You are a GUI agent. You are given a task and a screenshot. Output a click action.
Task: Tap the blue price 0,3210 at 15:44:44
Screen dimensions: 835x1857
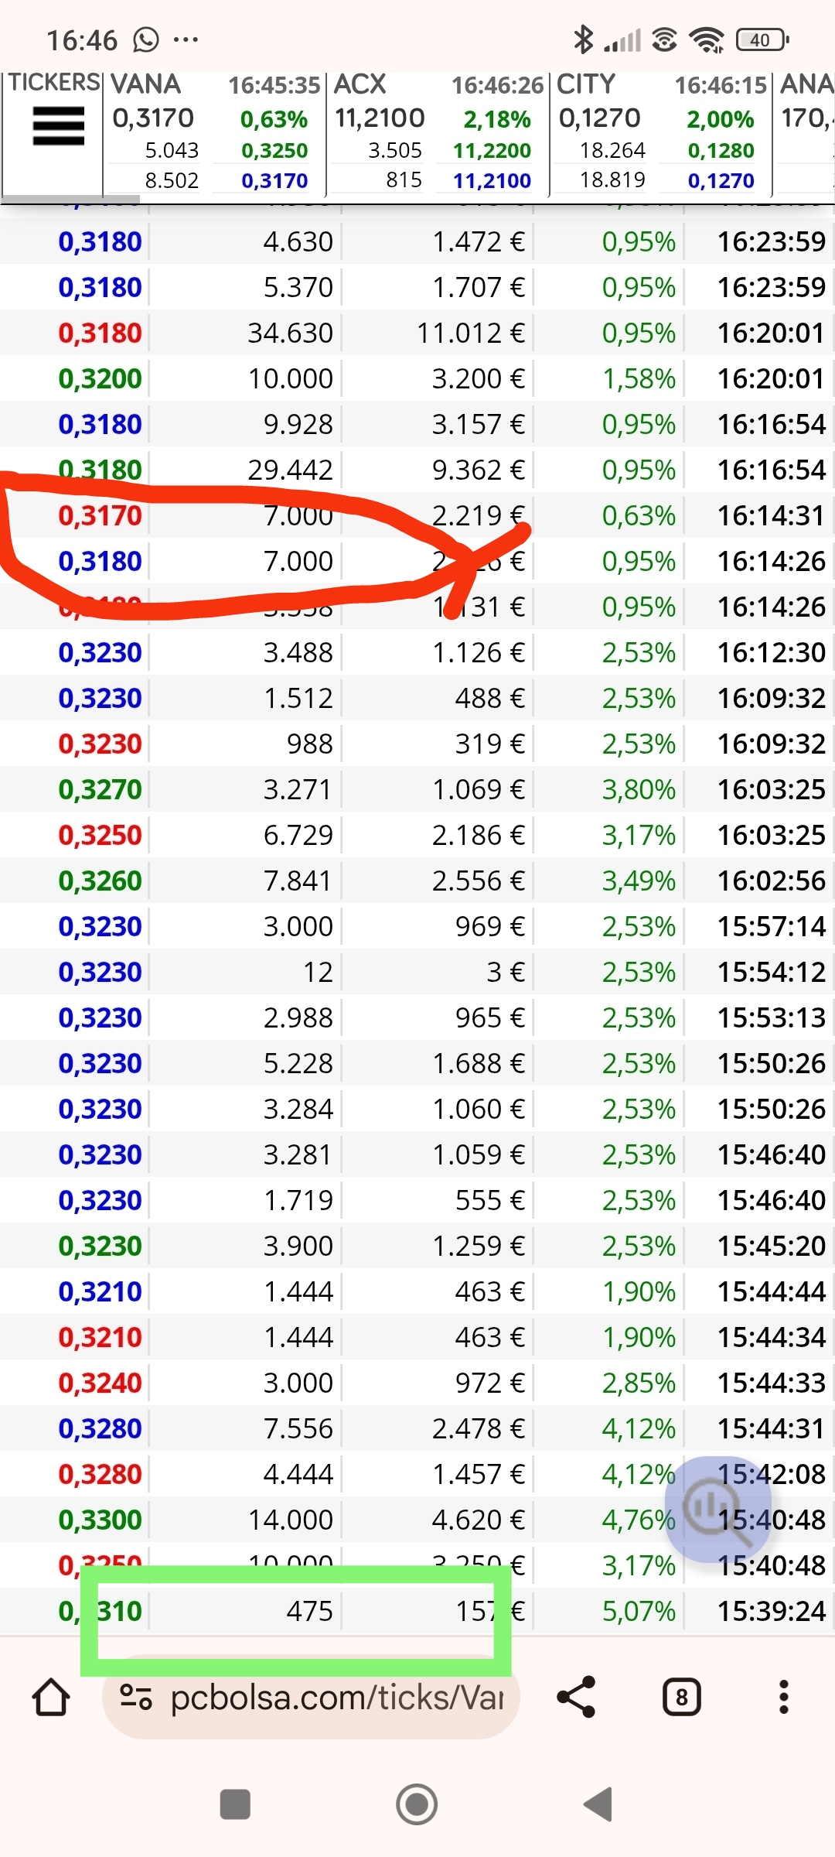100,1291
